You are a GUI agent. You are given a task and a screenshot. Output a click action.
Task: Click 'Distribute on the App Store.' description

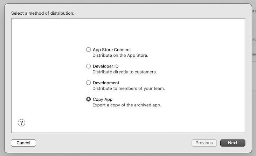tap(120, 55)
